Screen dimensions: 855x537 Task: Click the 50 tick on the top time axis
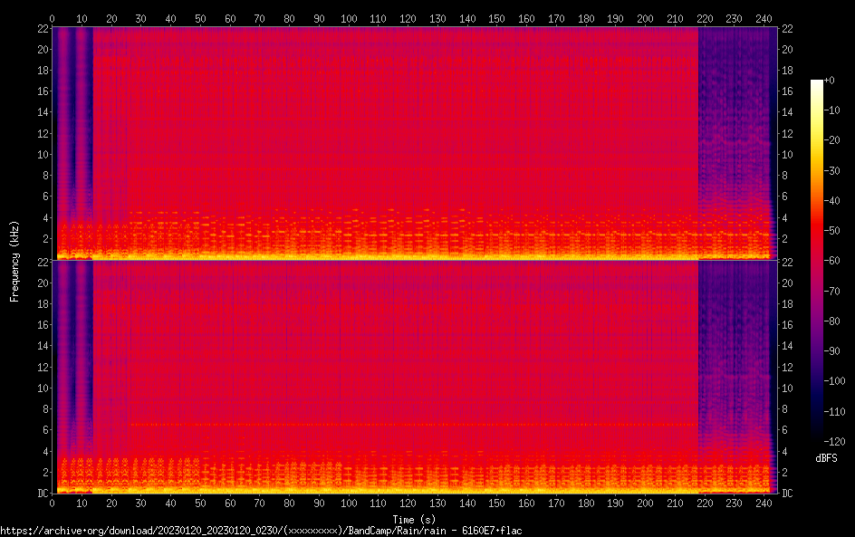(200, 18)
